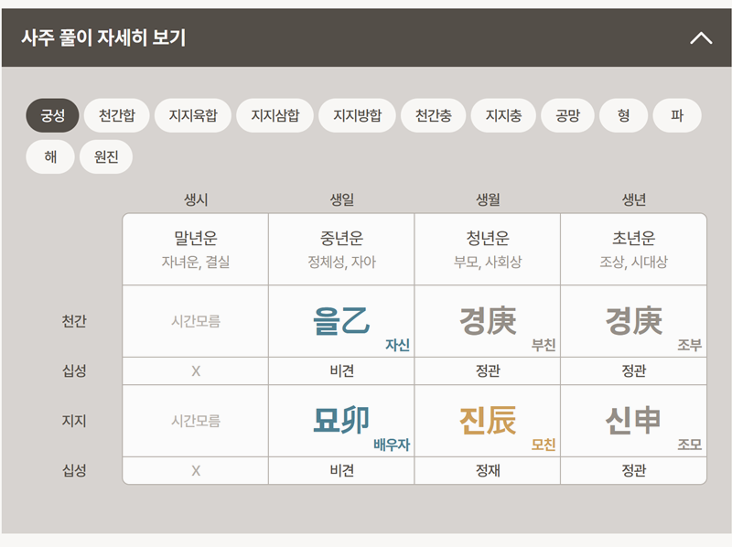The width and height of the screenshot is (732, 547).
Task: Open the 원진 tab
Action: (x=106, y=156)
